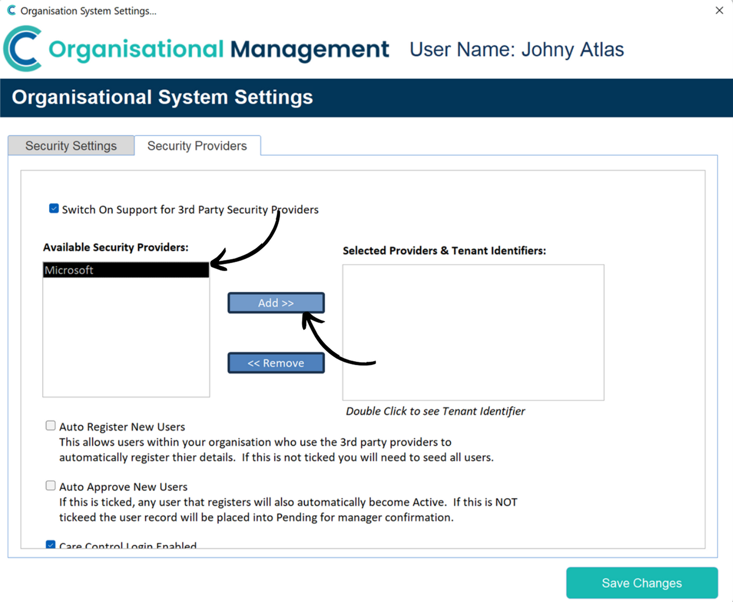Click Selected Providers & Tenant Identifiers label

pos(444,250)
